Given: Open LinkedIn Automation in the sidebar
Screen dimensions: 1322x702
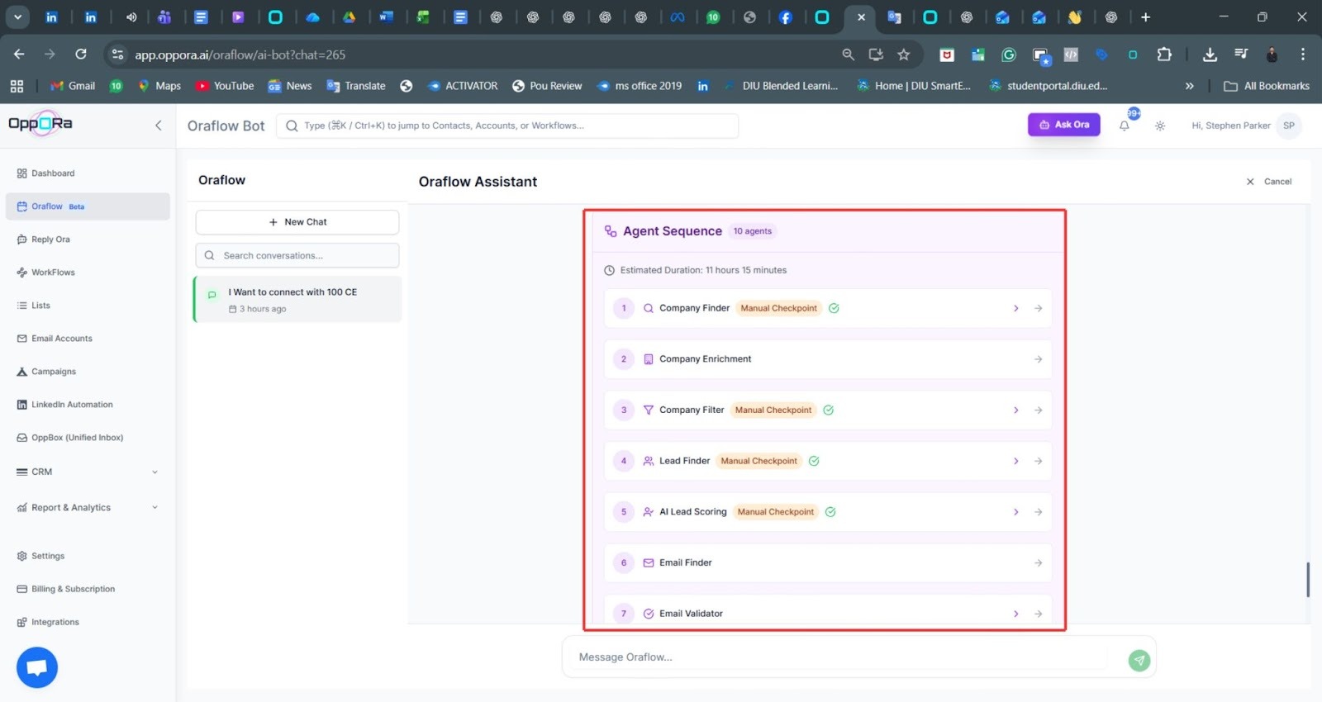Looking at the screenshot, I should [71, 405].
